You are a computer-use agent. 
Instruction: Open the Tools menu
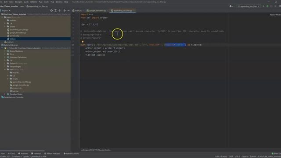[x=47, y=2]
